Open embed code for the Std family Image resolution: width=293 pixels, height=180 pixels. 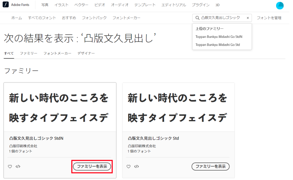click(x=136, y=166)
